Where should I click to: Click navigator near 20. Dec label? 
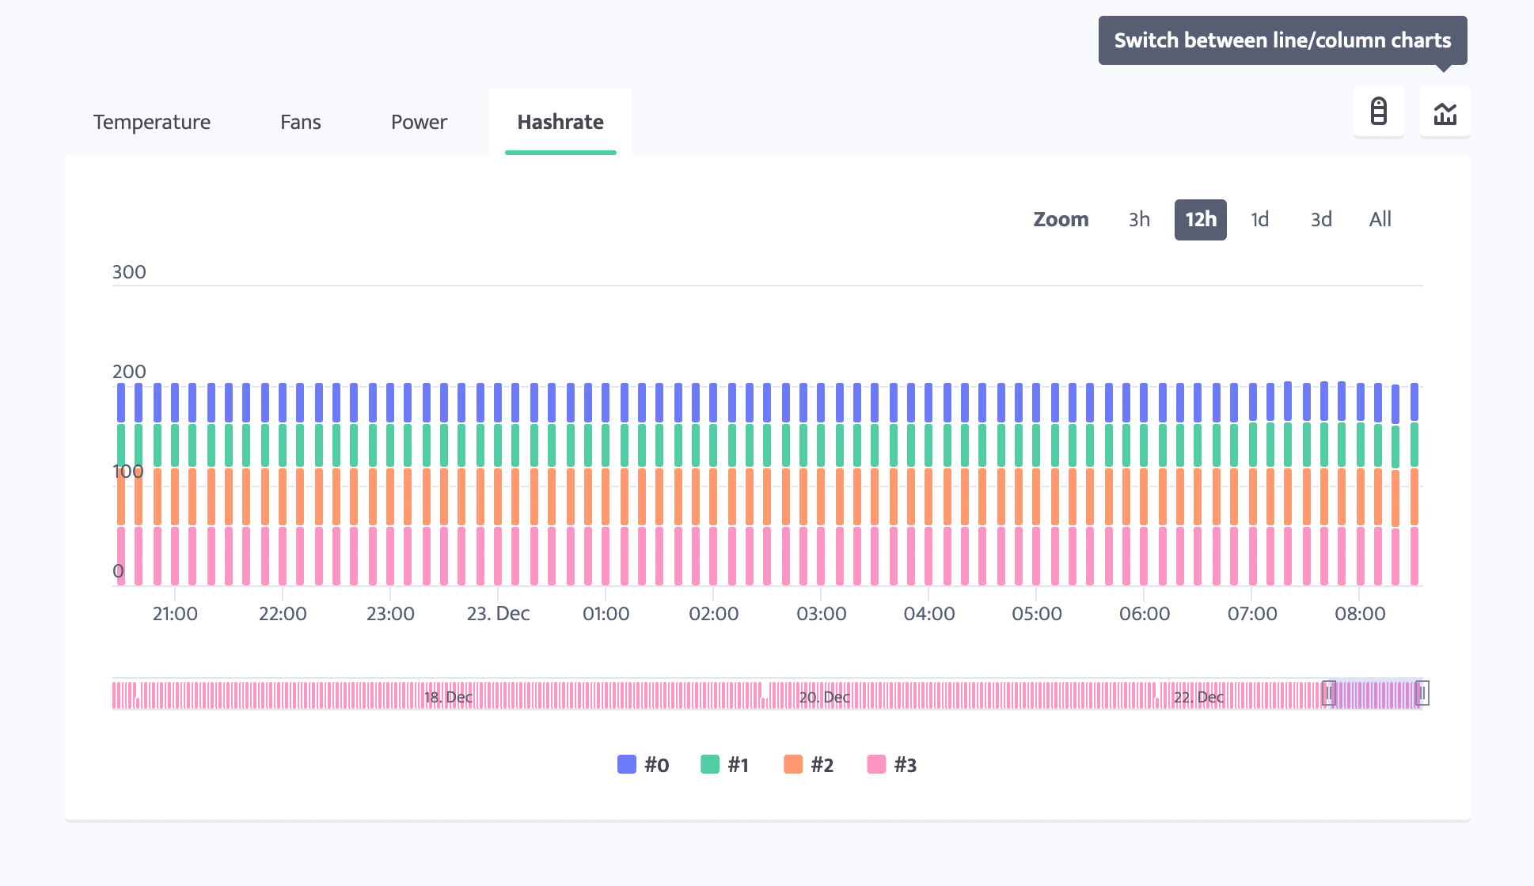click(x=824, y=696)
